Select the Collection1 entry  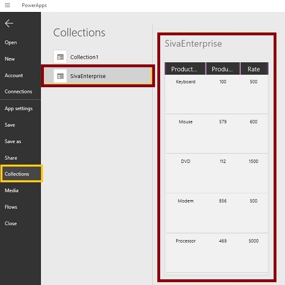pos(103,57)
